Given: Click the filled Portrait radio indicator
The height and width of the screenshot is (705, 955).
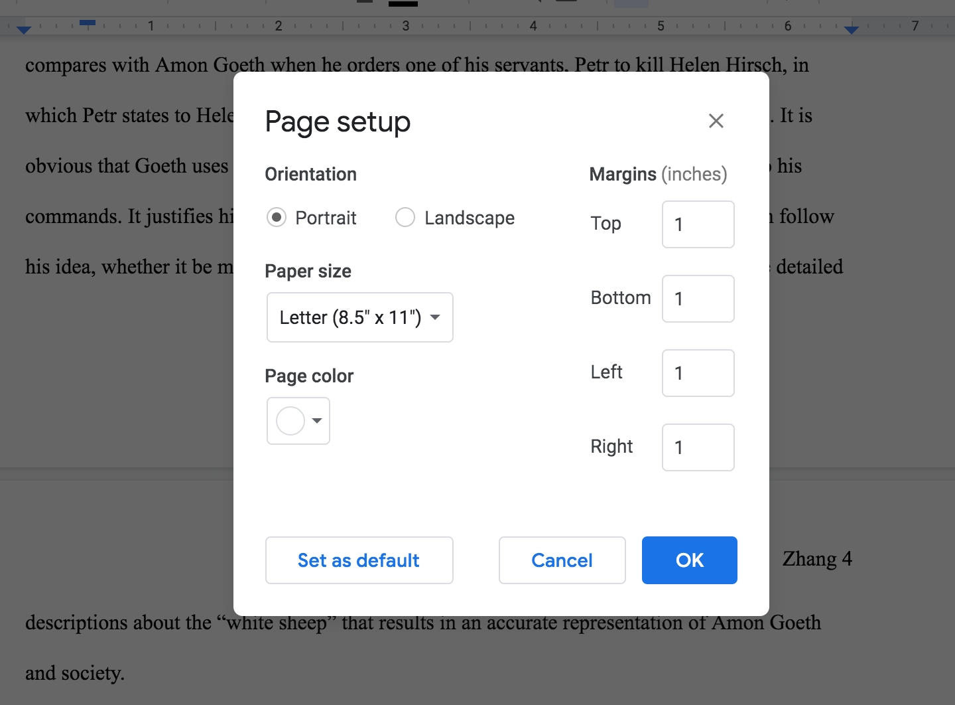Looking at the screenshot, I should click(x=277, y=217).
